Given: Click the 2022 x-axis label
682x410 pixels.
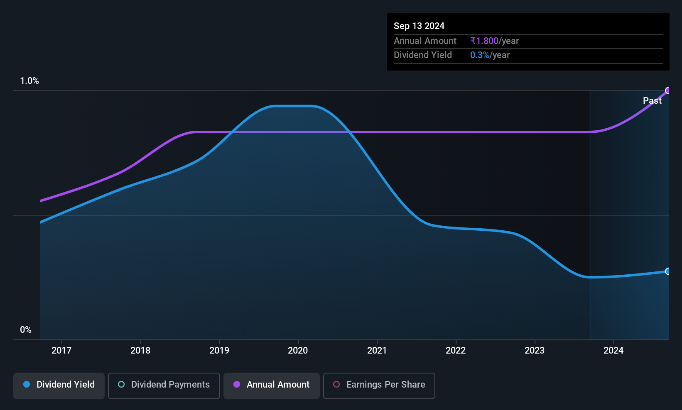Looking at the screenshot, I should [x=456, y=350].
